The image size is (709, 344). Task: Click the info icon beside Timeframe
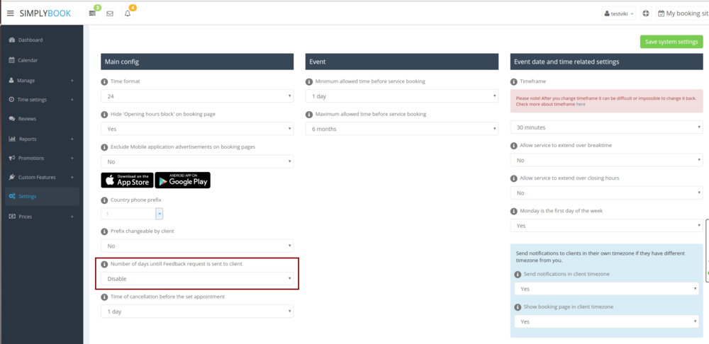514,82
